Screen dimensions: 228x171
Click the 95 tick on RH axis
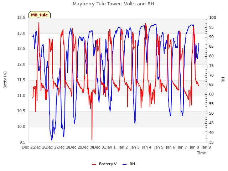pyautogui.click(x=211, y=27)
